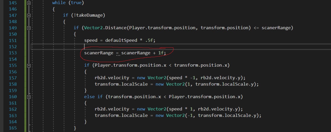Collapse the if (!takeDamage) block at line 147
331x132 pixels.
pos(29,15)
